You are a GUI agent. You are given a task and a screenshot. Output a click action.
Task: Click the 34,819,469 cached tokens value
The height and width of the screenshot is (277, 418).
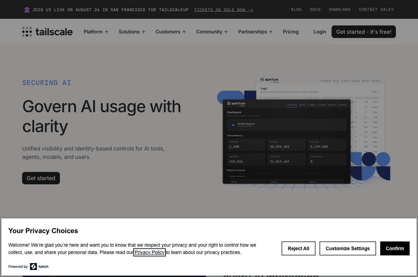[x=280, y=162]
